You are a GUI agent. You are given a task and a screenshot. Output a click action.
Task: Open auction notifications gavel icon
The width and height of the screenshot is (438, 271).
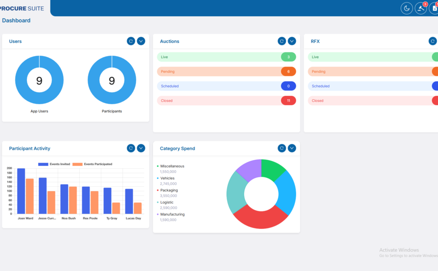point(420,8)
